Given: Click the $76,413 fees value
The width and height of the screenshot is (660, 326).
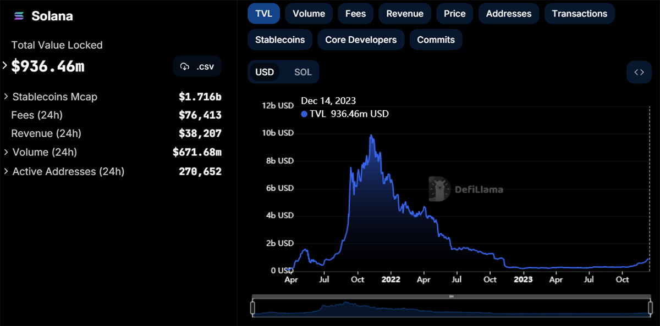Looking at the screenshot, I should 200,115.
